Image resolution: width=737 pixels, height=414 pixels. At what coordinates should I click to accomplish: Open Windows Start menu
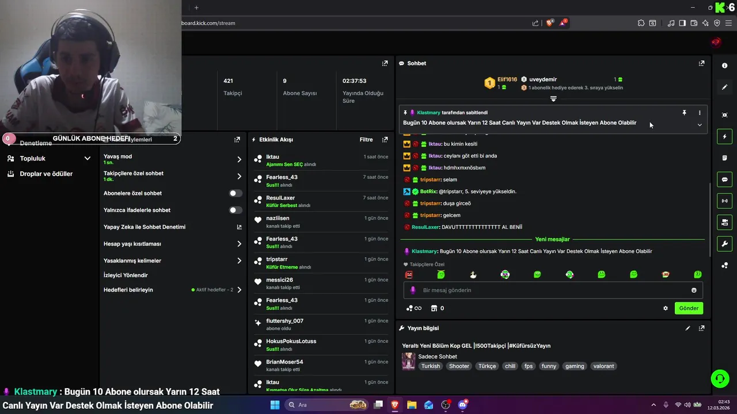275,405
